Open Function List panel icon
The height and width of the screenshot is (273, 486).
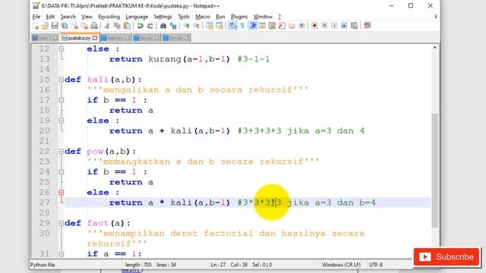click(x=282, y=26)
